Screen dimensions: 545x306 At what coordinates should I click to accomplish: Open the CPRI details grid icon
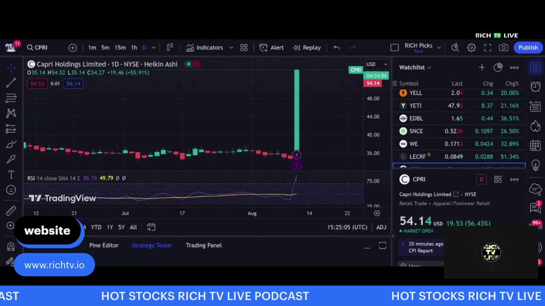pyautogui.click(x=498, y=179)
